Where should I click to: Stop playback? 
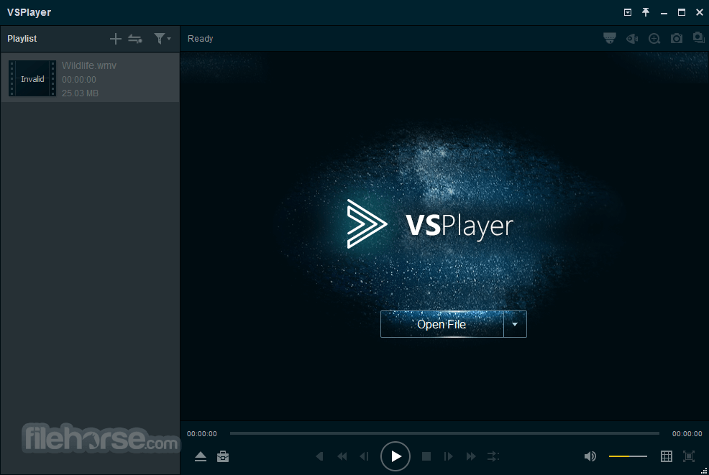[426, 456]
